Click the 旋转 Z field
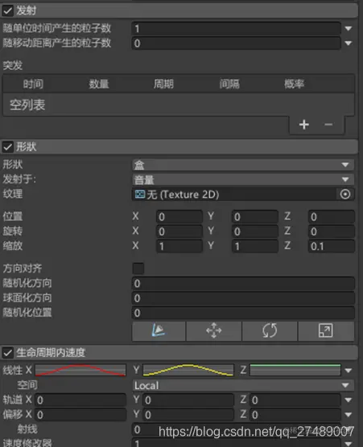Screen dimensions: 363x447 [x=332, y=232]
